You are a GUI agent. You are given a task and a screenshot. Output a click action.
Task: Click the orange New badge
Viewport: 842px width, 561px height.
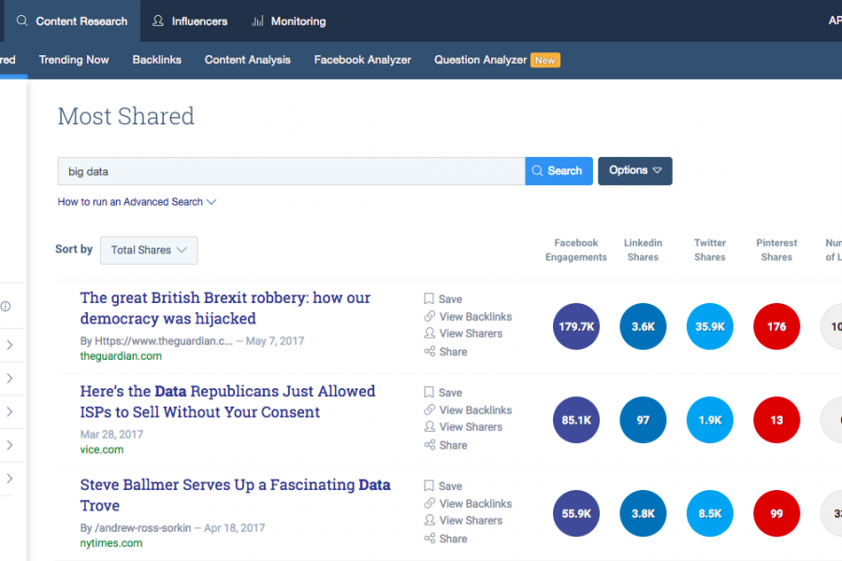point(545,60)
